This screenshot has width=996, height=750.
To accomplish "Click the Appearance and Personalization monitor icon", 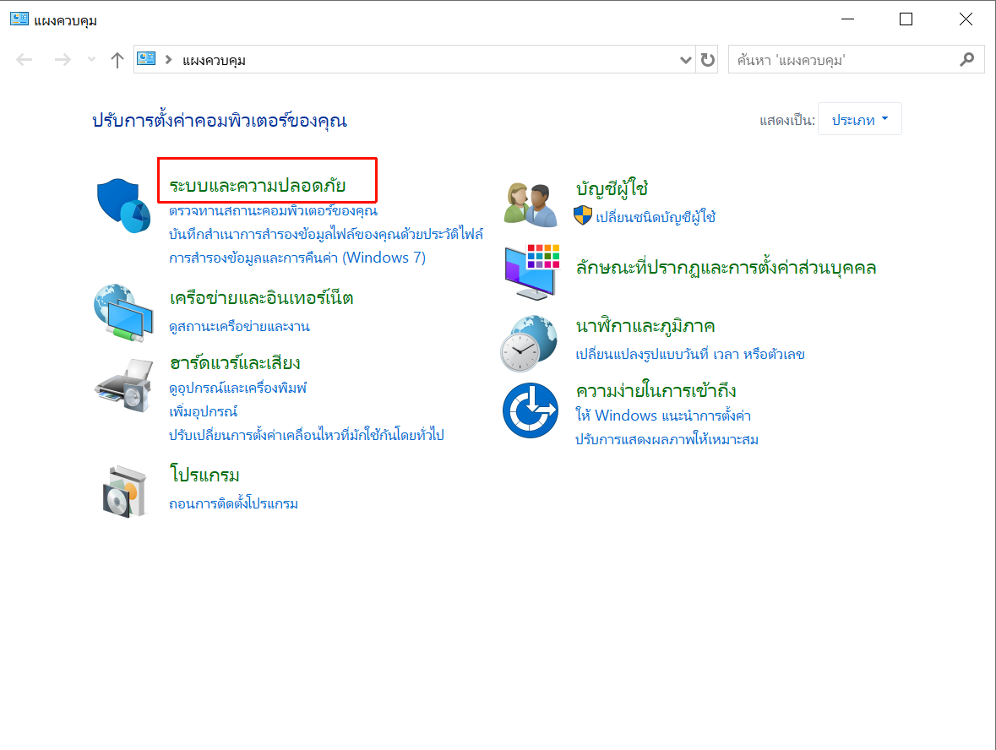I will [x=531, y=272].
